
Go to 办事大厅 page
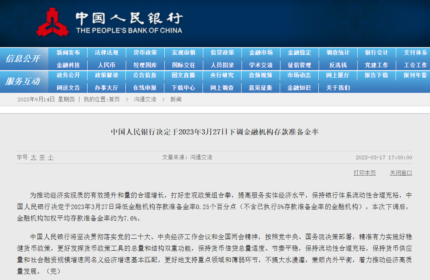coord(106,88)
